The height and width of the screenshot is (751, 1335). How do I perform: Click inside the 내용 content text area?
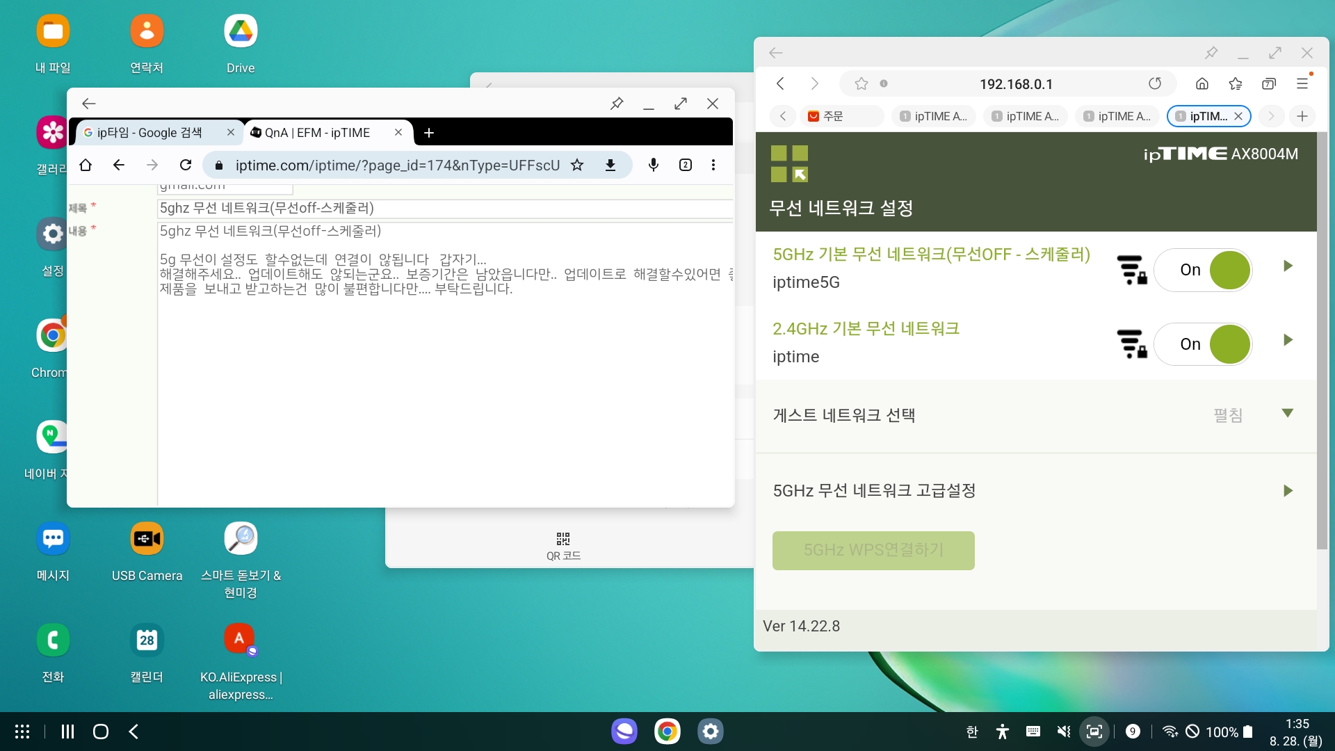coord(446,363)
